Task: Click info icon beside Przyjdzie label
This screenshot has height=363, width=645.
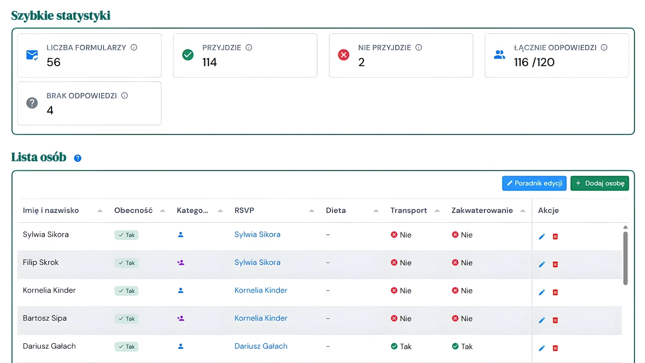Action: pos(249,47)
